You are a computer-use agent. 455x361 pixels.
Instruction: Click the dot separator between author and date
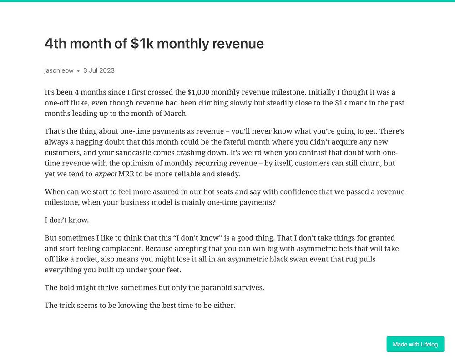(78, 71)
